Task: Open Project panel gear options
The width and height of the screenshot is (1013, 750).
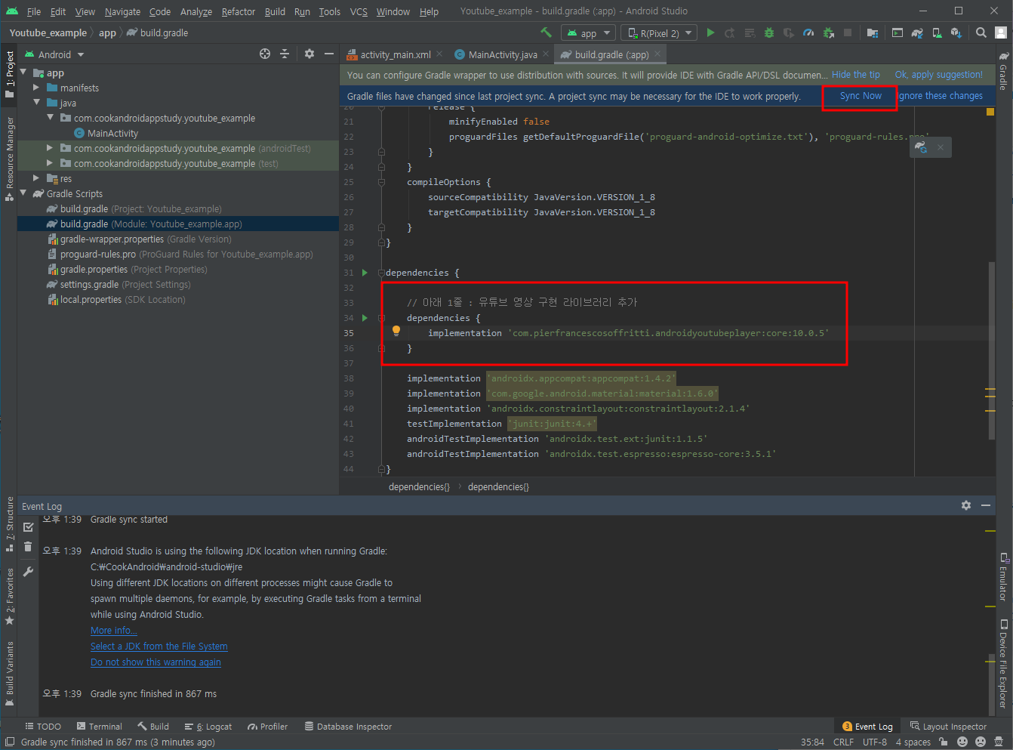Action: [309, 54]
